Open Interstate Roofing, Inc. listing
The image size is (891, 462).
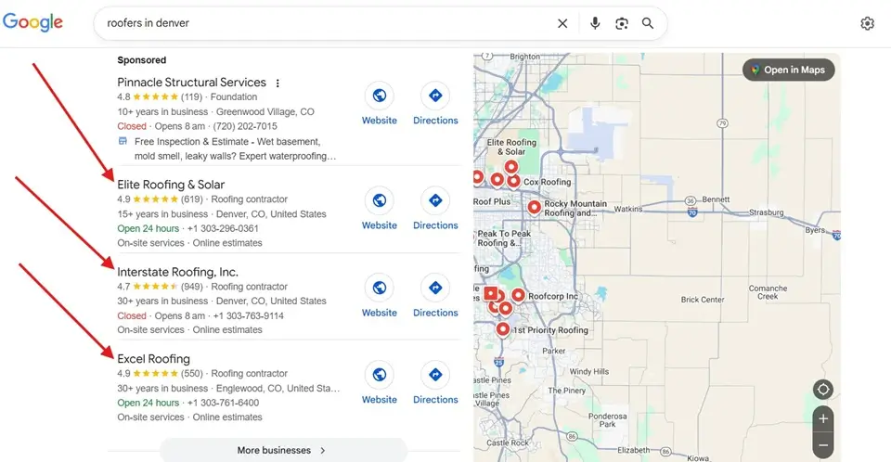178,272
